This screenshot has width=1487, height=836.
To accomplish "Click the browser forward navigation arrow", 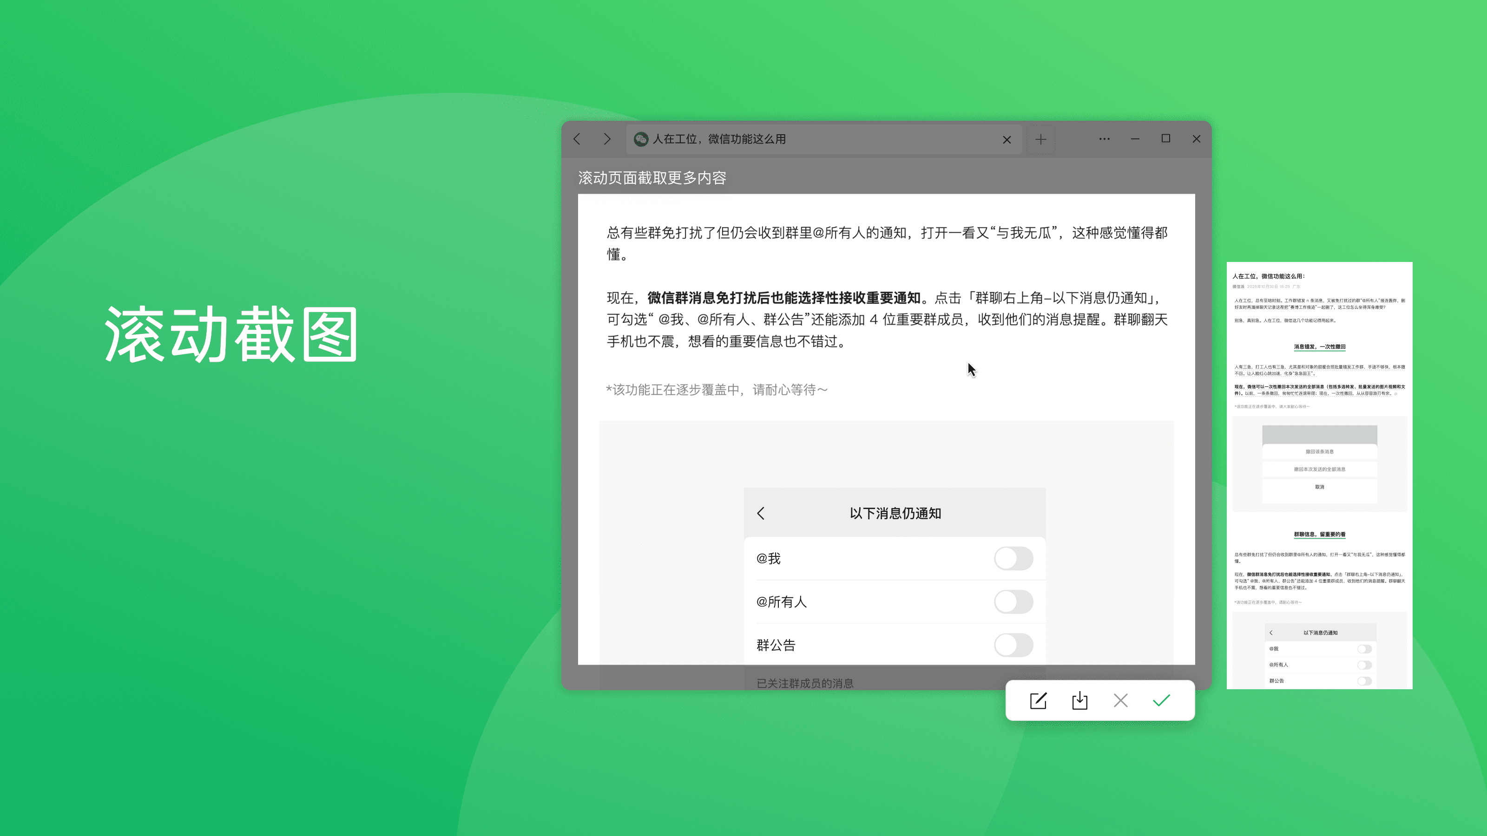I will [x=607, y=139].
